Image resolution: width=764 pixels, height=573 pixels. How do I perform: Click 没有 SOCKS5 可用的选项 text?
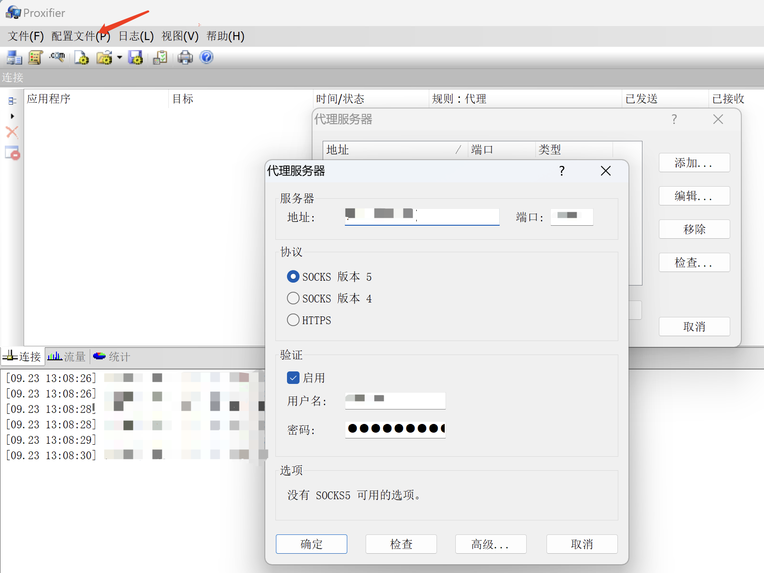pyautogui.click(x=354, y=495)
